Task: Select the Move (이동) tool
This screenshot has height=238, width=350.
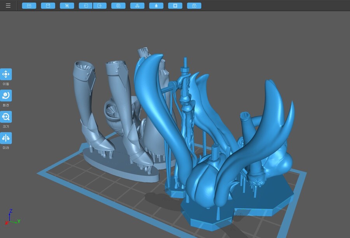Action: (x=6, y=74)
